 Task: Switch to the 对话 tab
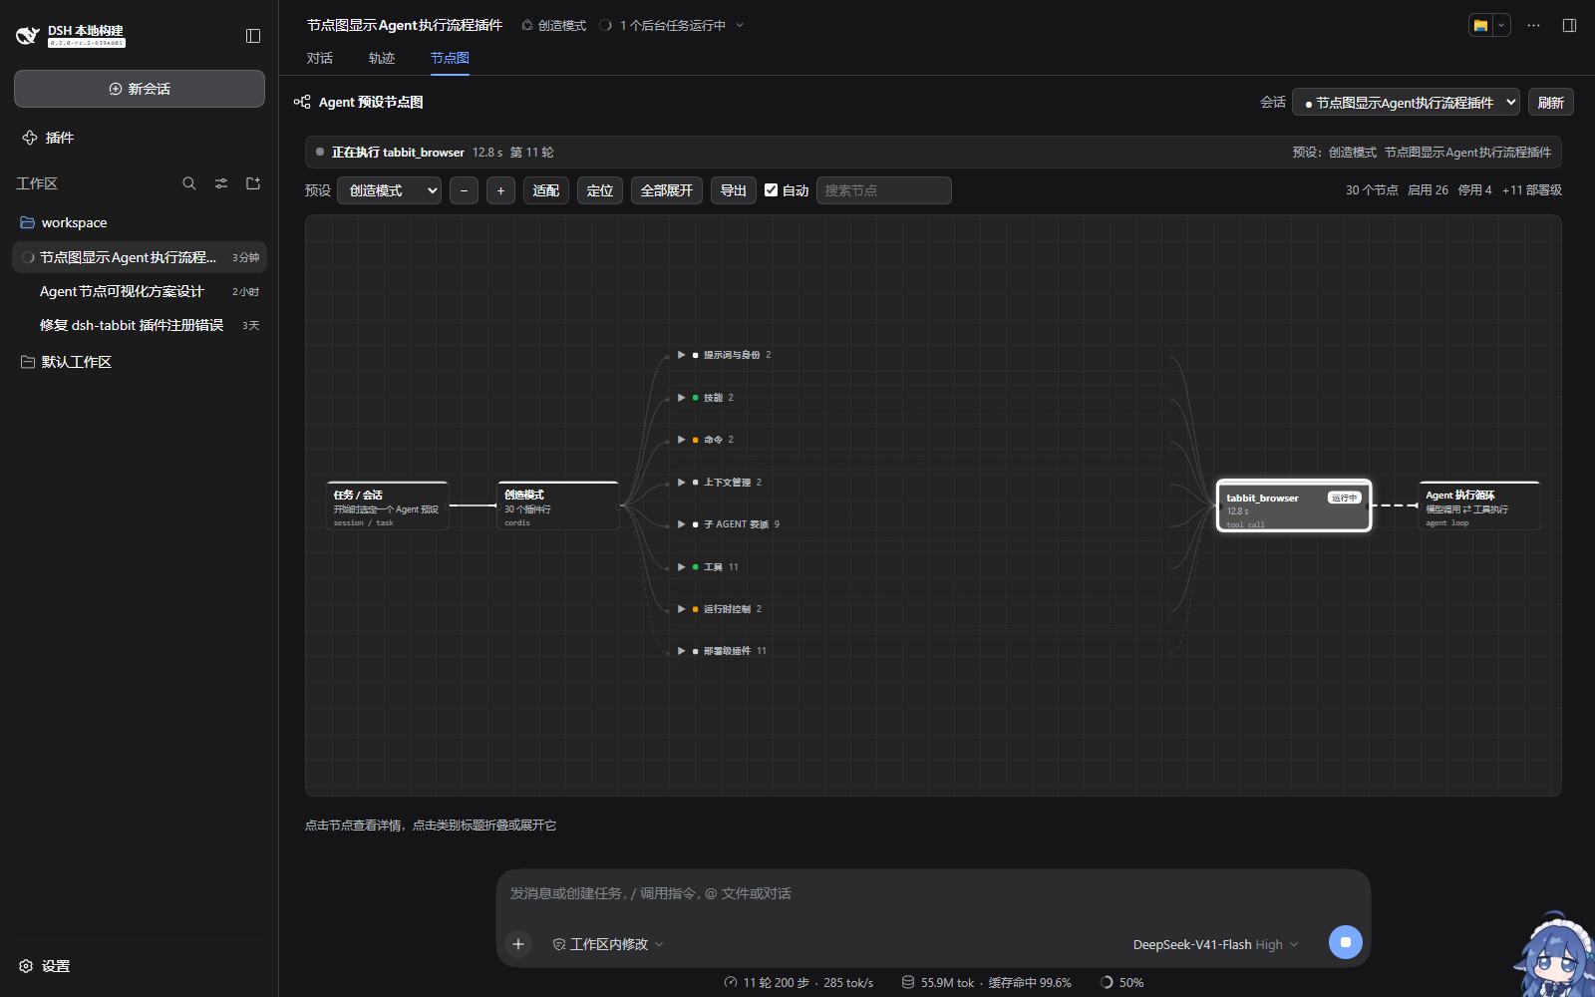320,58
